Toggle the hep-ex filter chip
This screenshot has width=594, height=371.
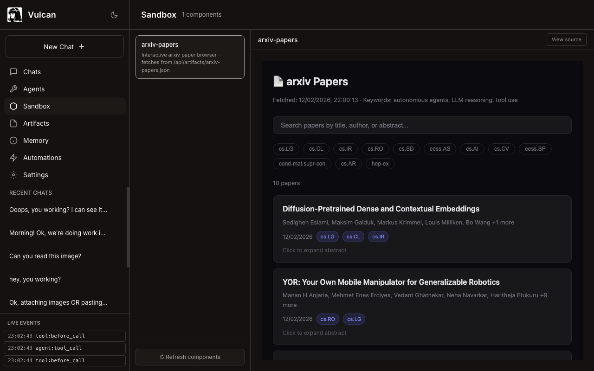[x=380, y=164]
